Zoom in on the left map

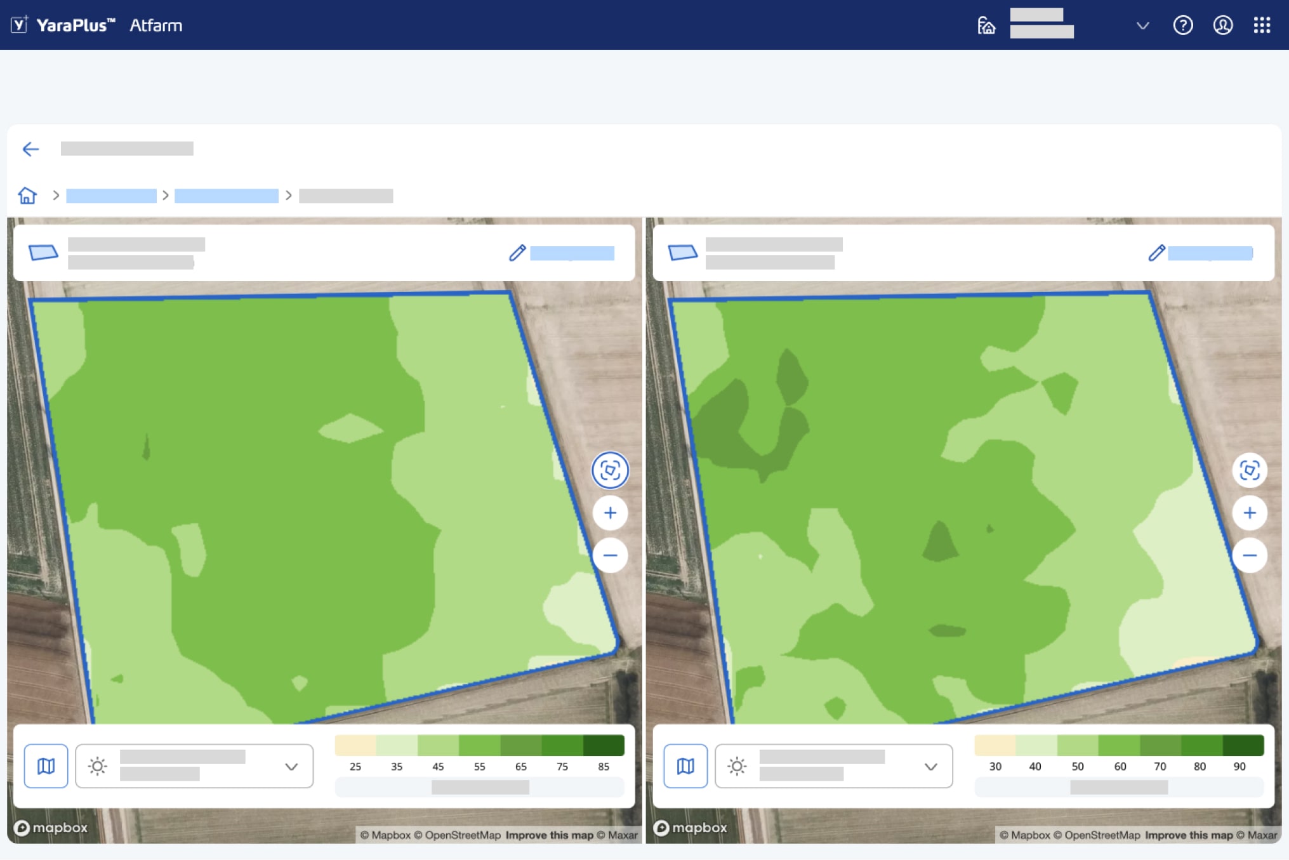coord(610,513)
